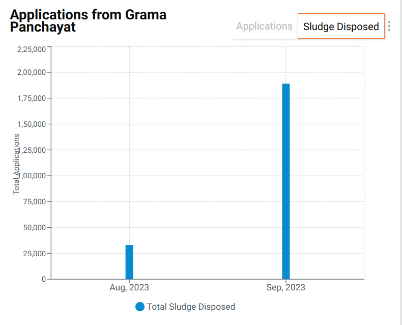Switch to the Applications tab
The height and width of the screenshot is (325, 402).
point(264,26)
